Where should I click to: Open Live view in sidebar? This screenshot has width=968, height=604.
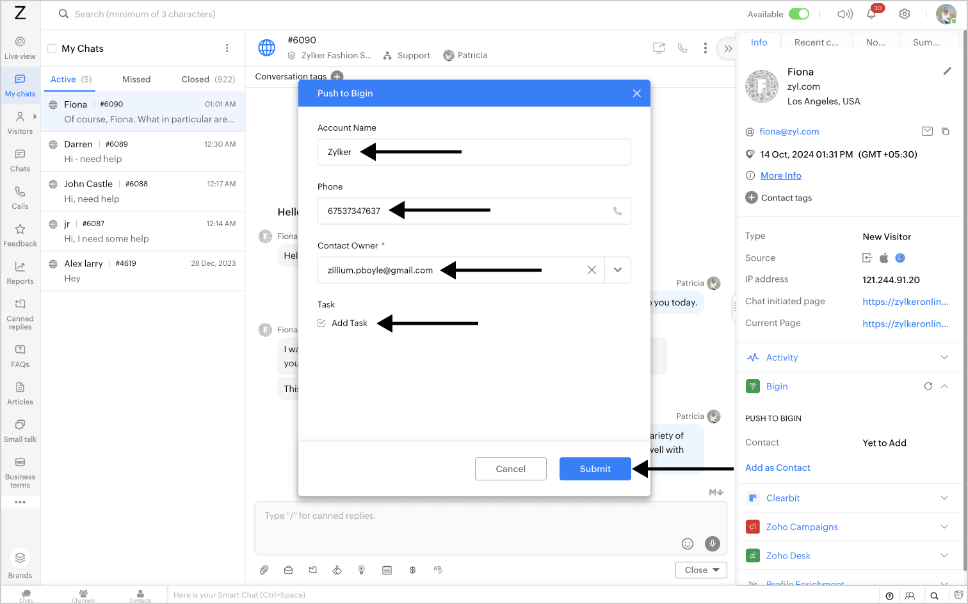coord(20,48)
